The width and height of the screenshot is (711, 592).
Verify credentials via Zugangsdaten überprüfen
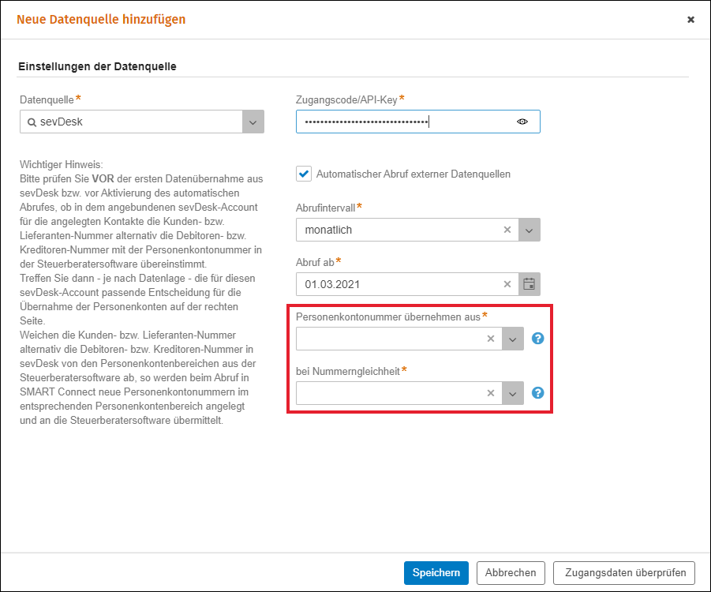click(624, 573)
